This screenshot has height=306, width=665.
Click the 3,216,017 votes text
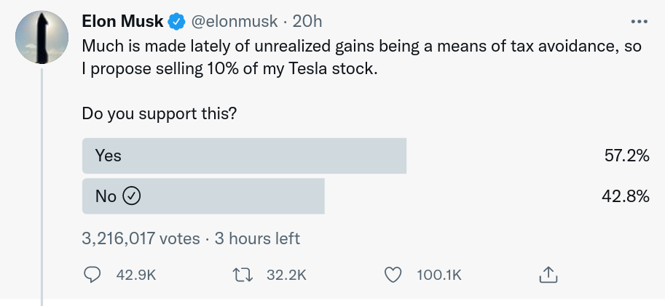(x=141, y=238)
